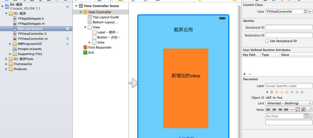This screenshot has height=138, width=313.
Task: Choose the gray label color swatch
Action: [x=302, y=92]
